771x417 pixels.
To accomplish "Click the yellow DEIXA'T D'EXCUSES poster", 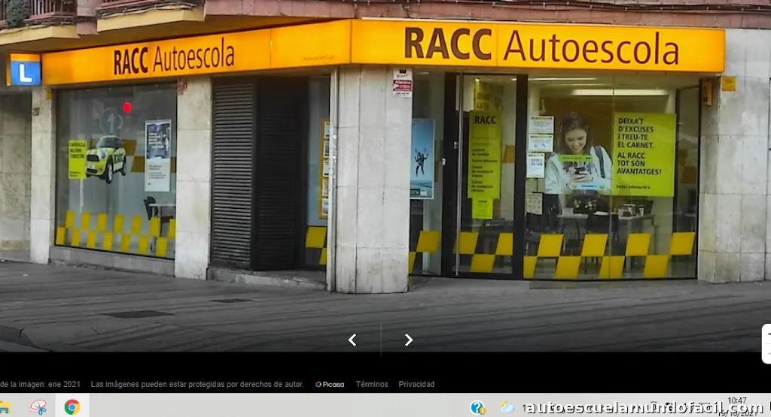I will 643,154.
